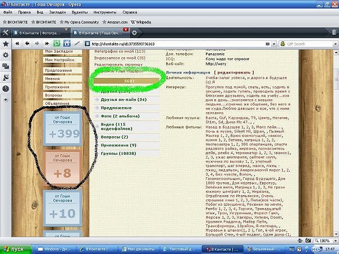Open Видеозаписи со мной (35)

120,58
